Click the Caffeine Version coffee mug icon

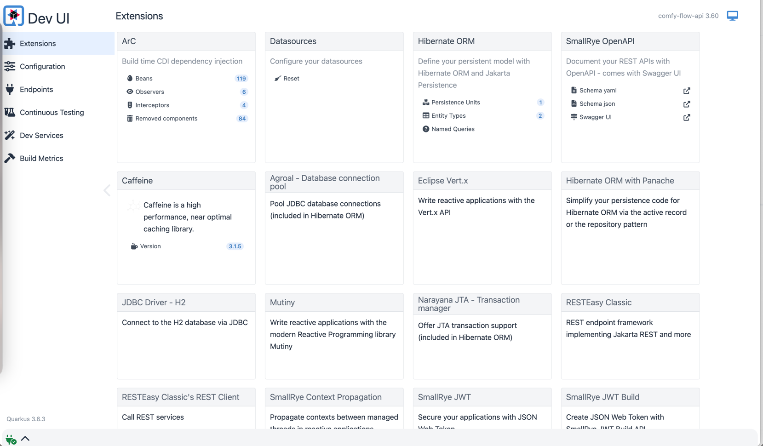(x=134, y=246)
